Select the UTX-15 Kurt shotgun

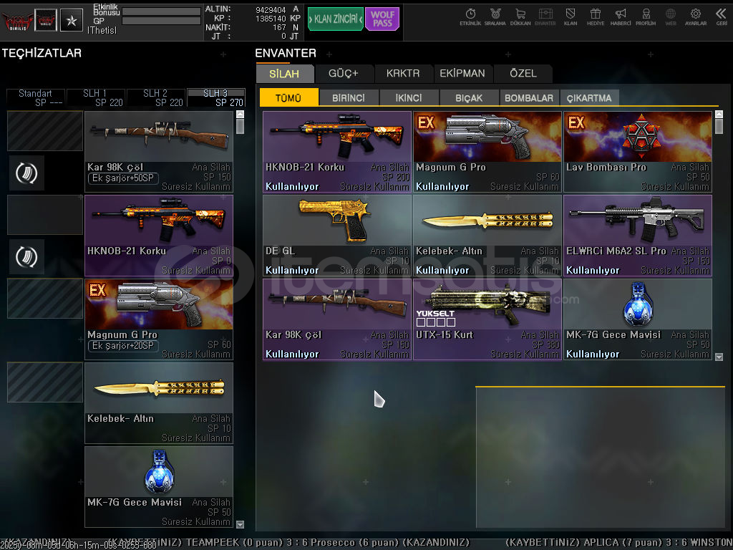click(x=487, y=319)
